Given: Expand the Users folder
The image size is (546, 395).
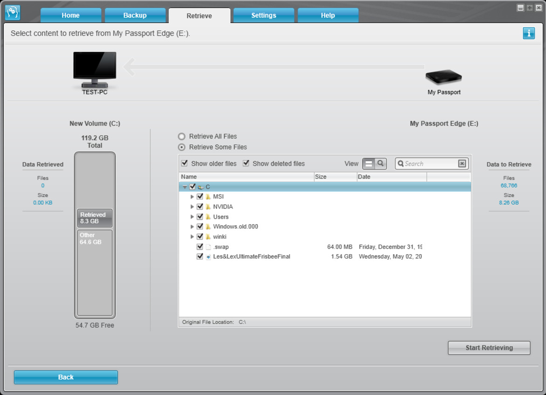Looking at the screenshot, I should click(192, 217).
